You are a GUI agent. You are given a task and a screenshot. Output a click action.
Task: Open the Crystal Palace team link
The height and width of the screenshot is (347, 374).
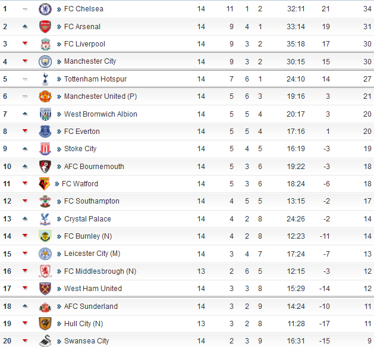87,219
